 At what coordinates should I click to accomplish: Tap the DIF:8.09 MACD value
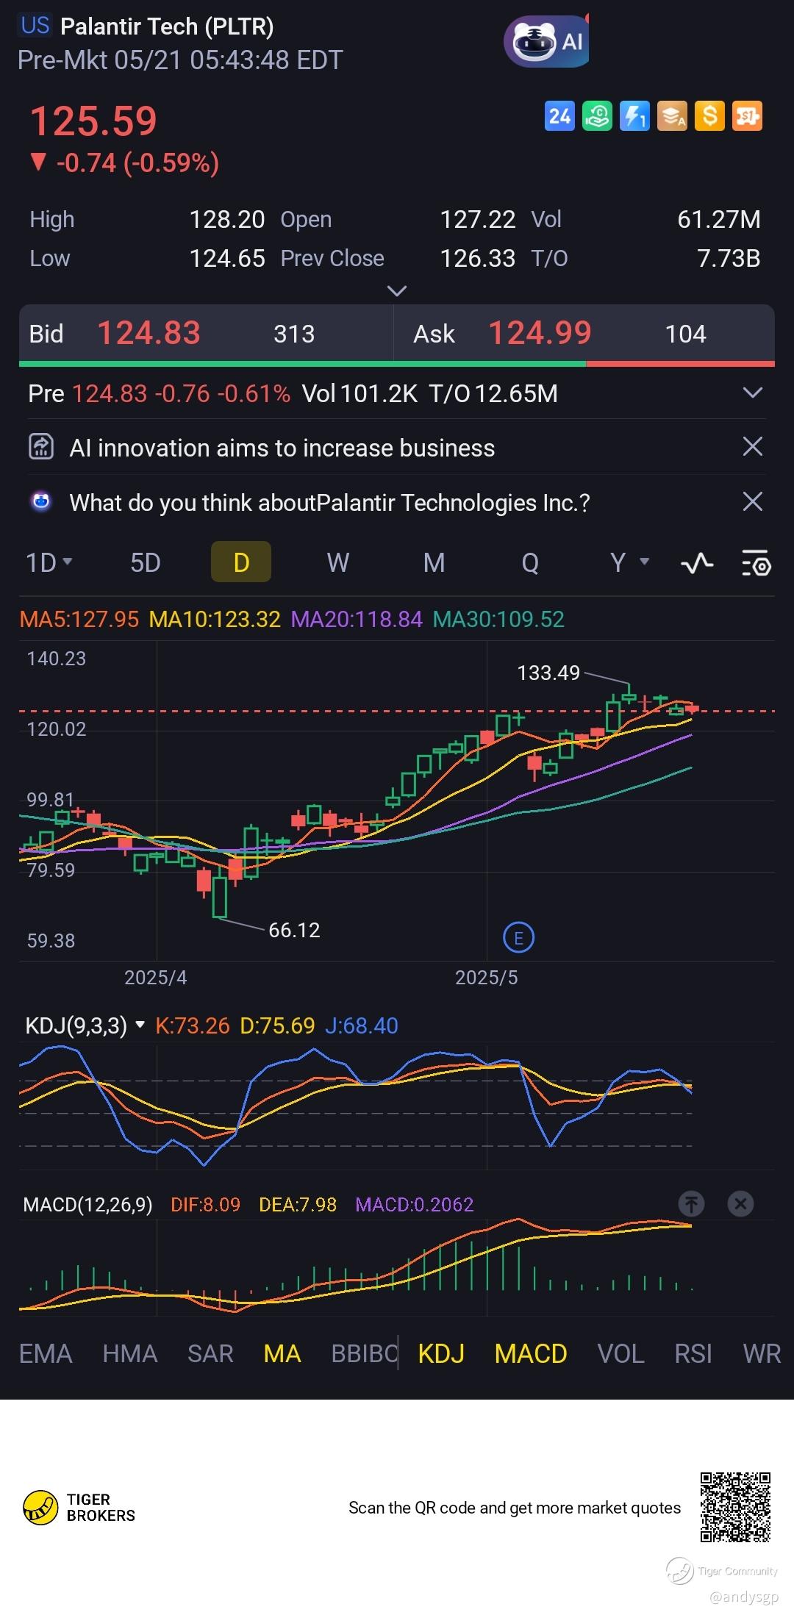tap(205, 1205)
